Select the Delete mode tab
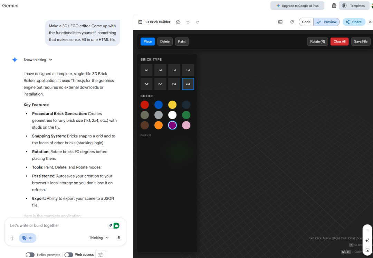373x258 pixels. [165, 42]
